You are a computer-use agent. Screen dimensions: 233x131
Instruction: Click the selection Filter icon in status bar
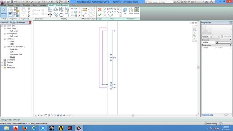[x=221, y=123]
